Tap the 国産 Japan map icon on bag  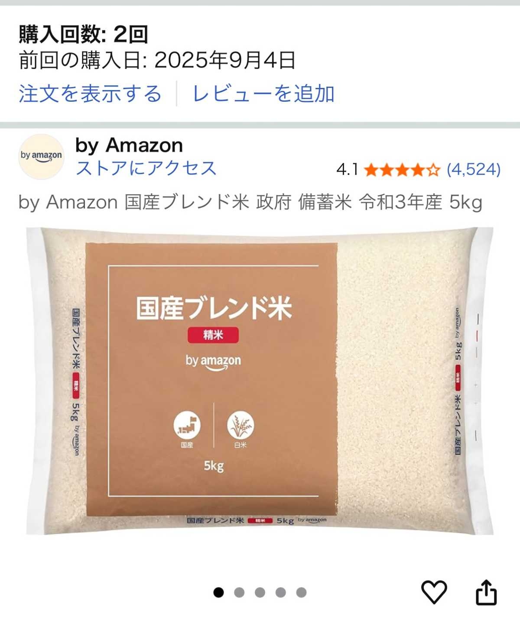[187, 425]
